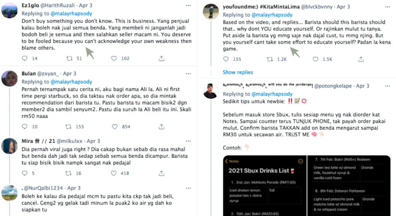
Task: Open Mira's profile picture
Action: point(9,146)
